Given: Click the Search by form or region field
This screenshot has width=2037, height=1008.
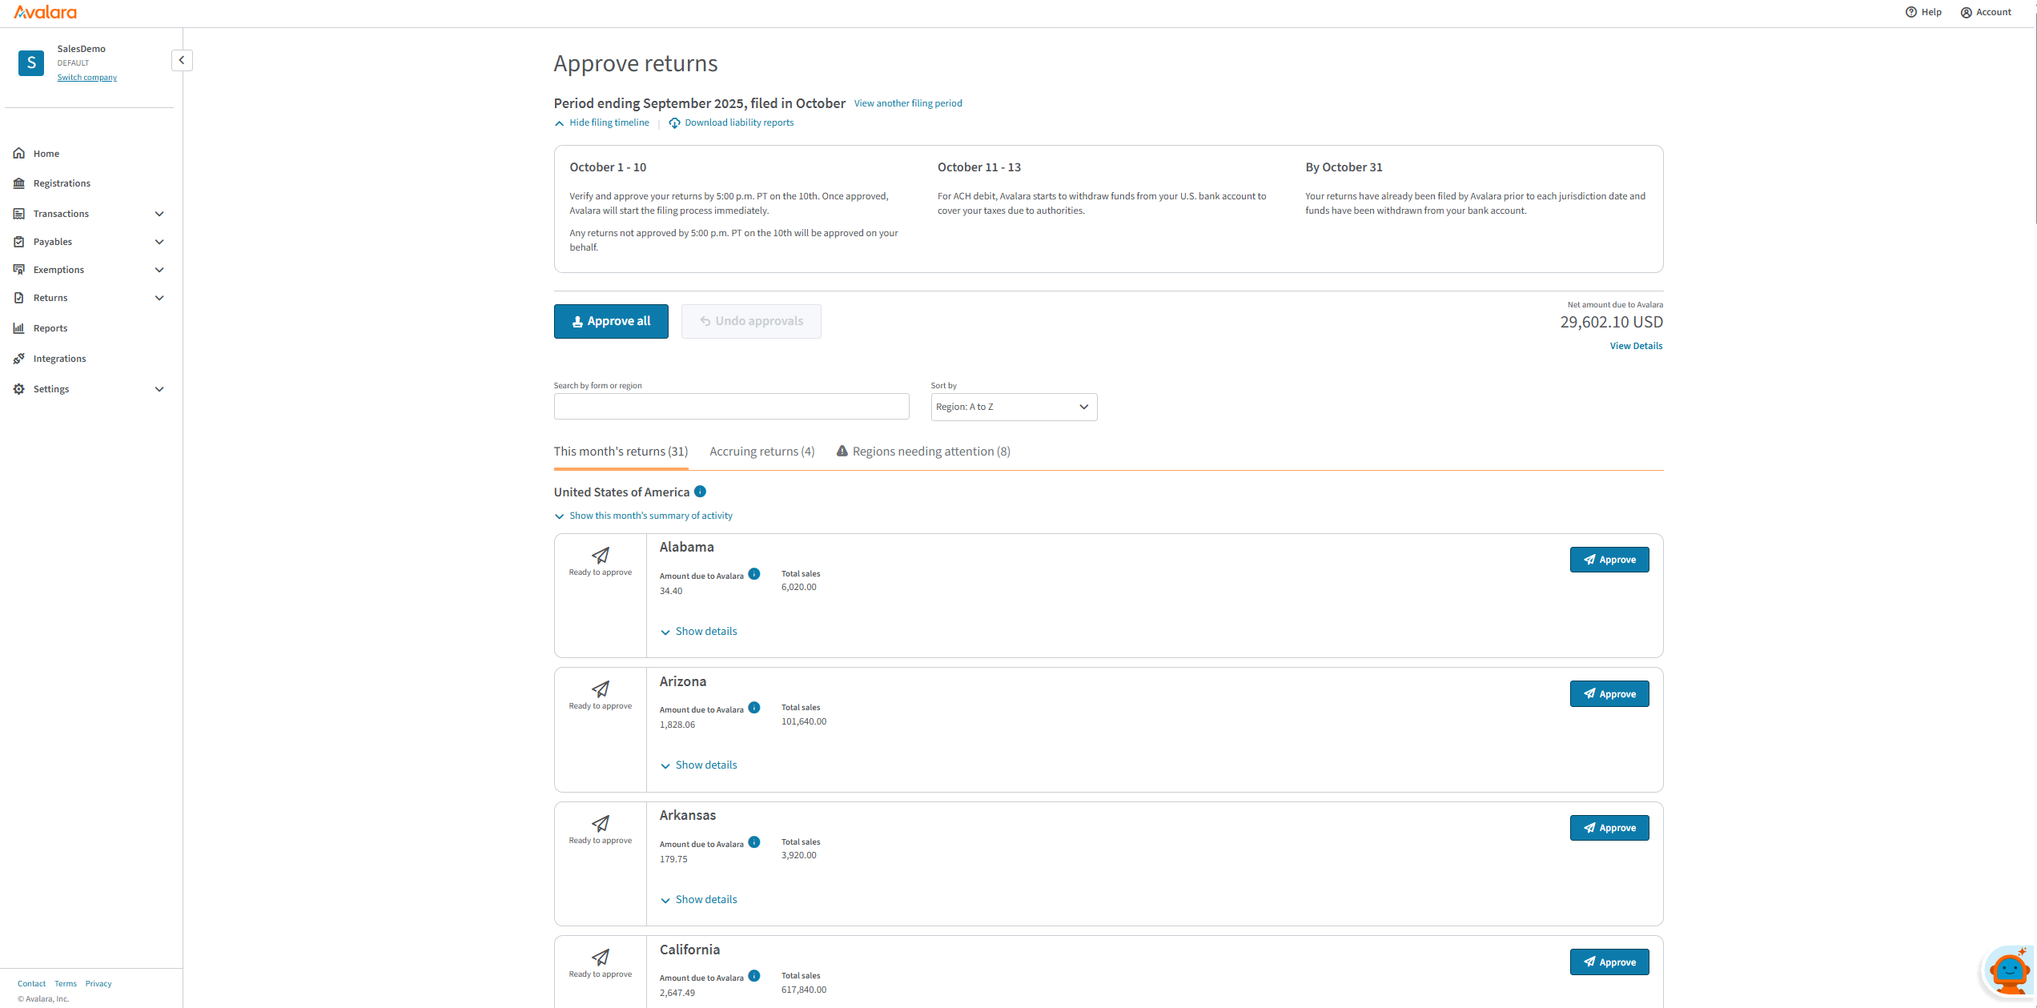Looking at the screenshot, I should pos(731,407).
